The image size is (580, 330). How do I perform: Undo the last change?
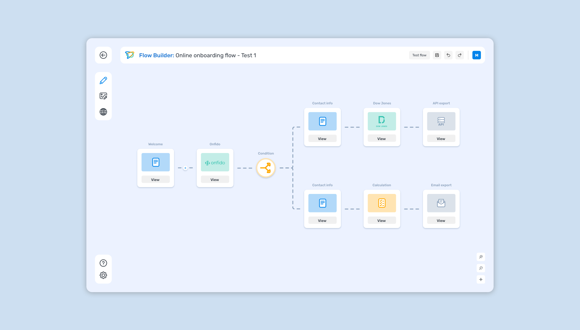pos(448,55)
